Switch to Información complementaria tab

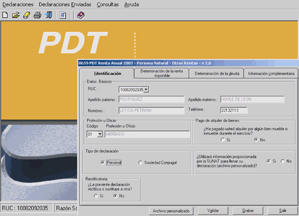point(271,74)
